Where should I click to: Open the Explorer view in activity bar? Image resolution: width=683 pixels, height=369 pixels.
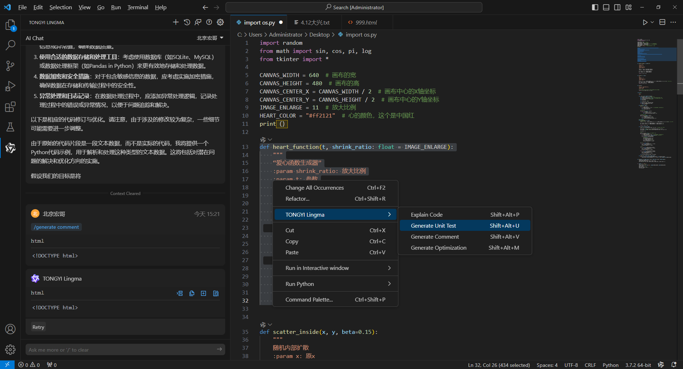click(10, 25)
